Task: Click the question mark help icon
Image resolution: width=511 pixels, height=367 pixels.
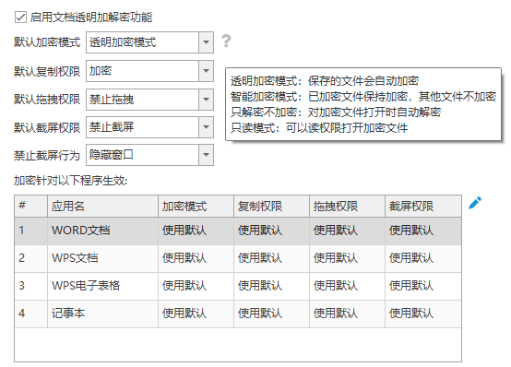Action: click(226, 41)
